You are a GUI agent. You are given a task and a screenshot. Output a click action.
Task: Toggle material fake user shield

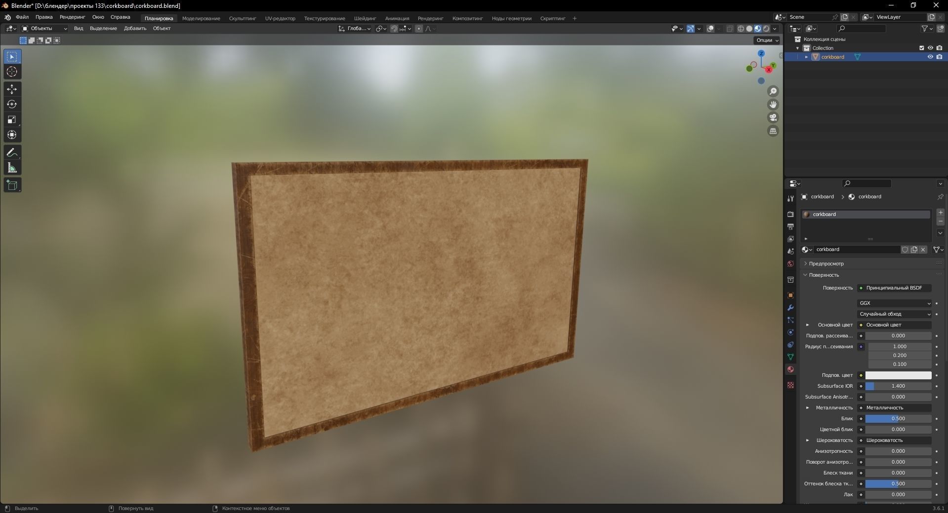tap(905, 250)
